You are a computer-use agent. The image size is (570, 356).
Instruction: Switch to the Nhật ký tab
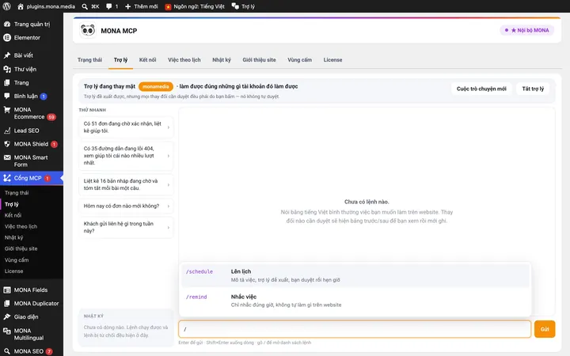pyautogui.click(x=222, y=60)
